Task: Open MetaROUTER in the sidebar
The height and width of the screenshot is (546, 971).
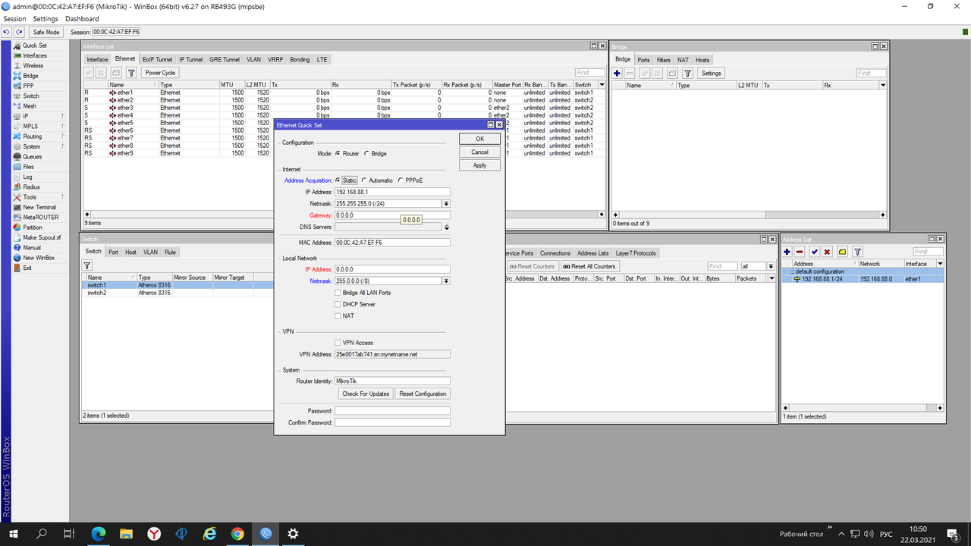Action: [x=40, y=217]
